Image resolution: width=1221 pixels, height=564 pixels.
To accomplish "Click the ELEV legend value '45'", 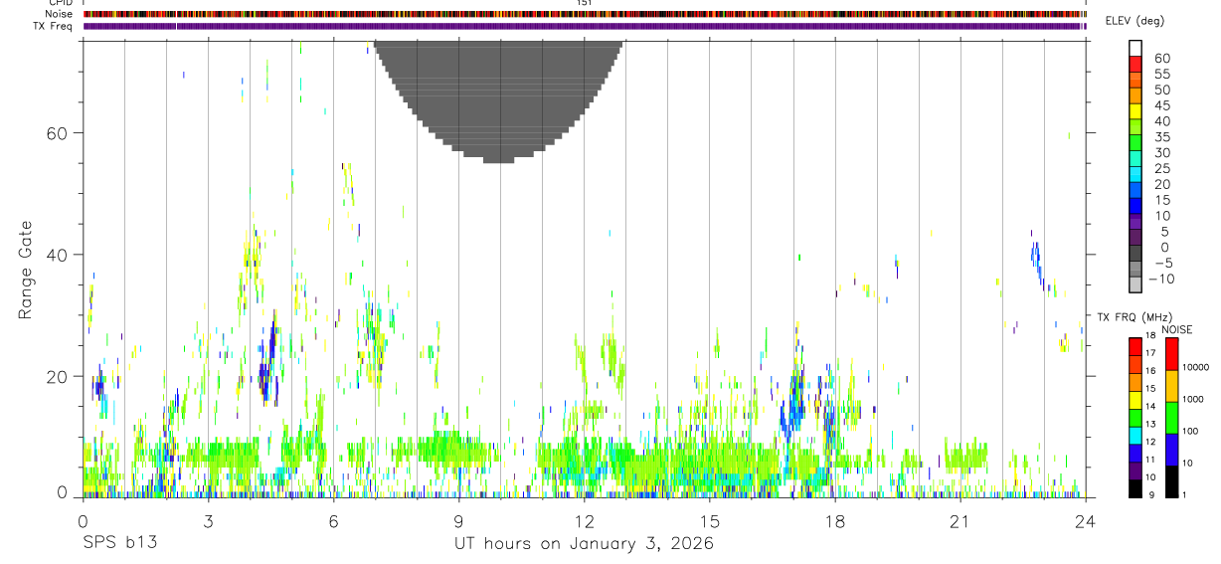I will [1161, 105].
